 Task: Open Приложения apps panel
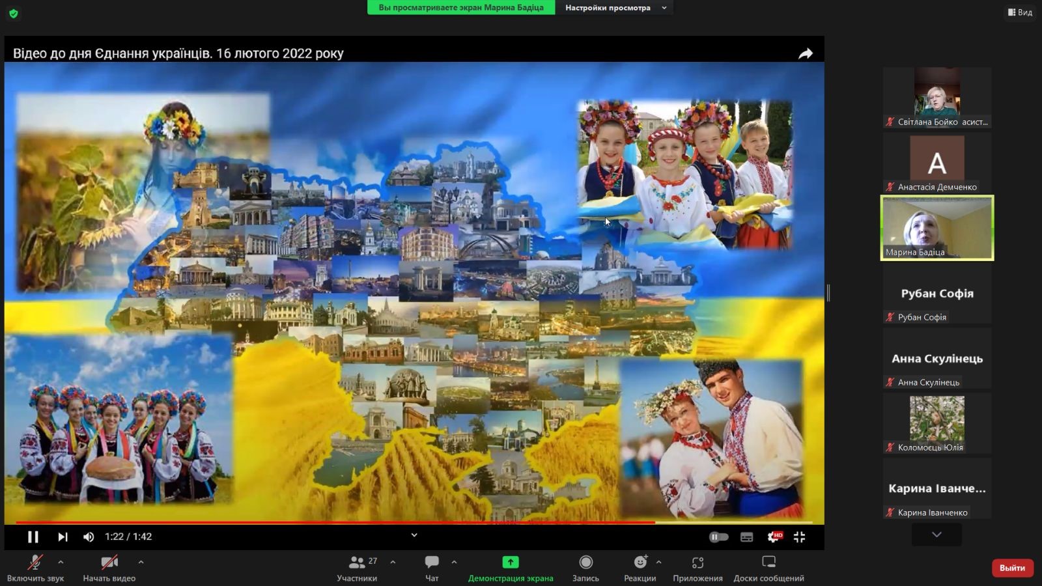698,567
